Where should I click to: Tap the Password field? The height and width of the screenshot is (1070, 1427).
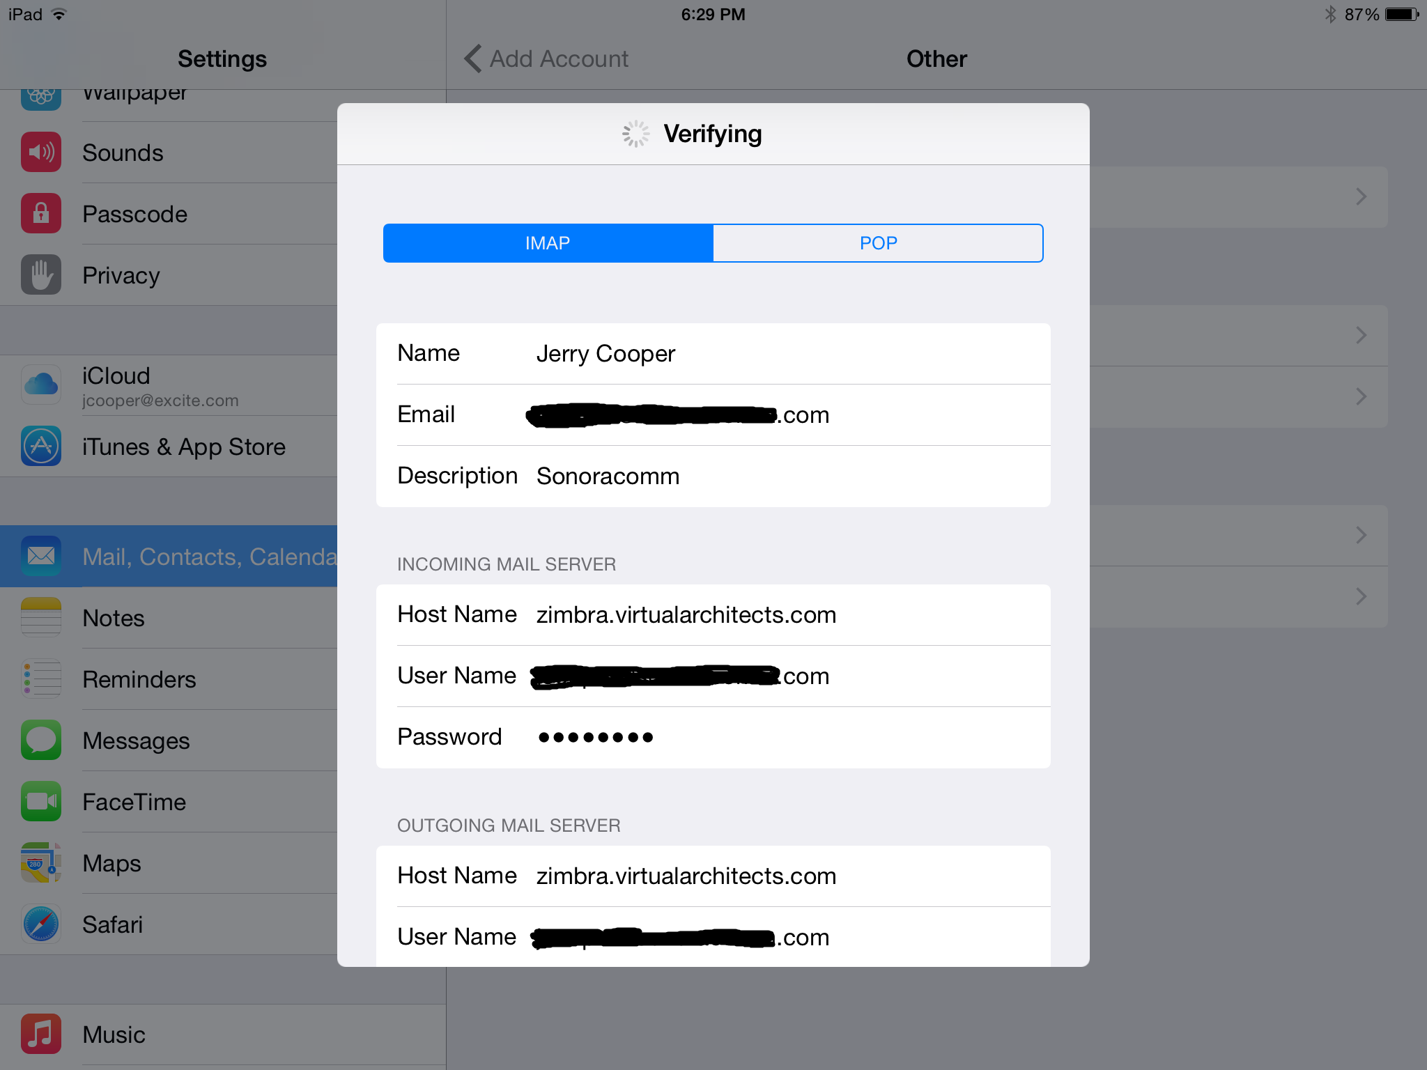(x=713, y=738)
